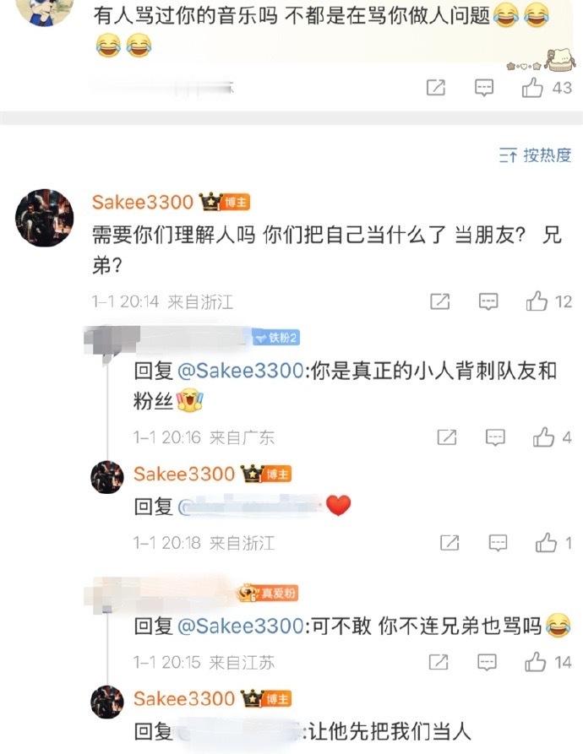This screenshot has height=754, width=583.
Task: Like the Jiangsu reply with 14 likes
Action: (x=536, y=662)
